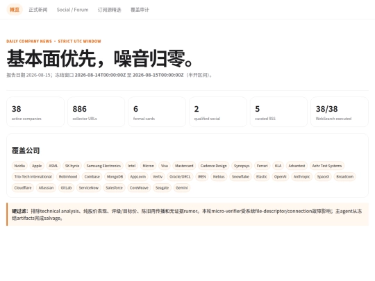Select the Micron company chip
This screenshot has width=375, height=281.
pos(149,166)
